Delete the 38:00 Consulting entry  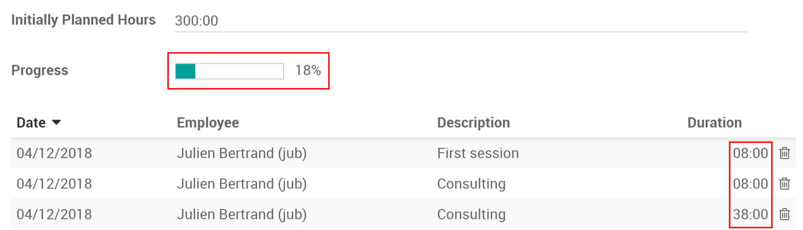(x=784, y=214)
